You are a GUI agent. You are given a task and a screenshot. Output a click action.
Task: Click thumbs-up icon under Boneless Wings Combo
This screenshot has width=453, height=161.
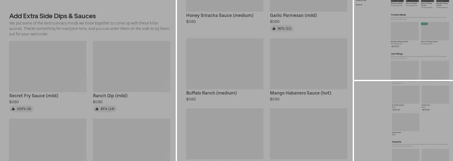click(392, 46)
